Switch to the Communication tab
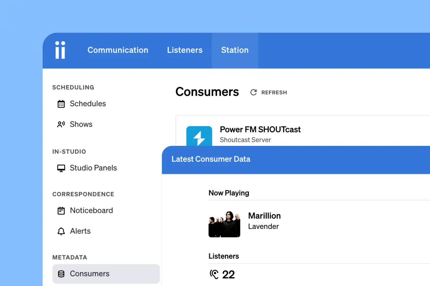 pos(118,50)
